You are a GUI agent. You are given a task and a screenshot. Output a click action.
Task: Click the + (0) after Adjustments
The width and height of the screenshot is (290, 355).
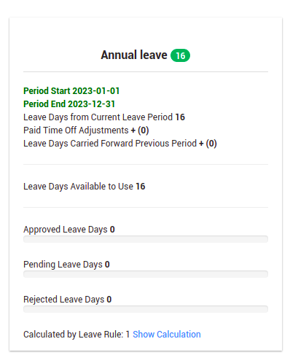(140, 130)
